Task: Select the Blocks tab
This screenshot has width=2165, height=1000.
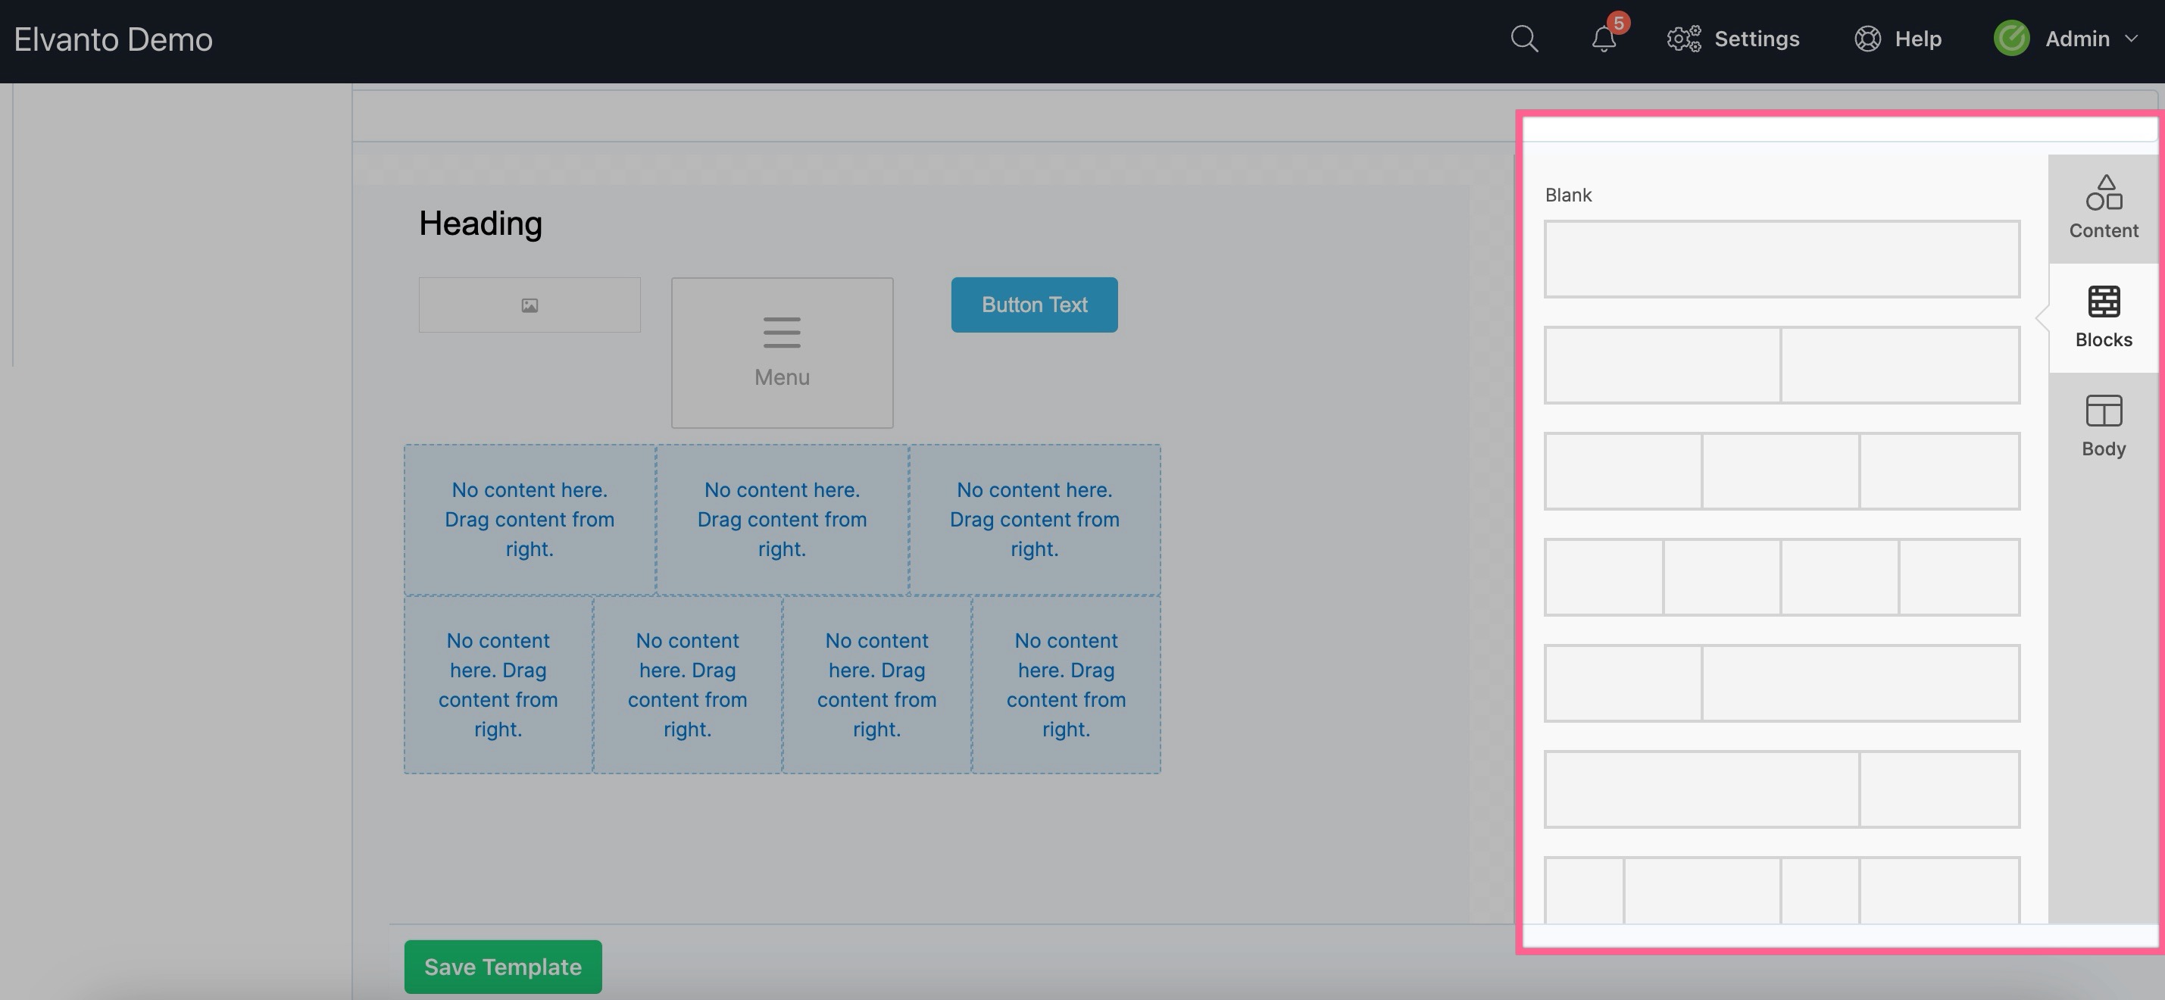Action: 2103,317
